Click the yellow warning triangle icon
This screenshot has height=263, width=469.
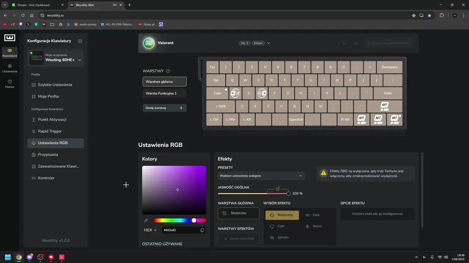[x=324, y=173]
